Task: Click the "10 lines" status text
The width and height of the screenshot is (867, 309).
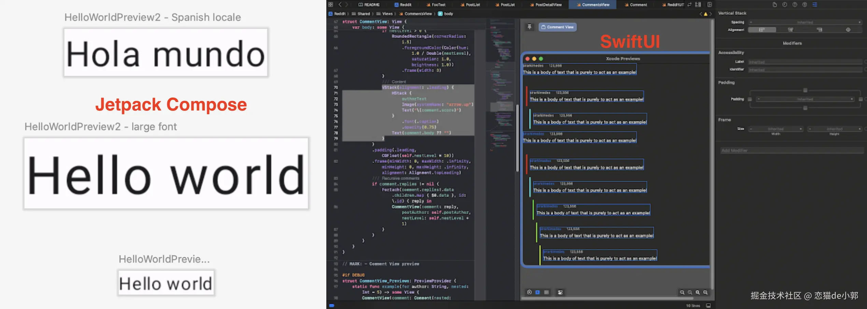Action: [x=693, y=306]
